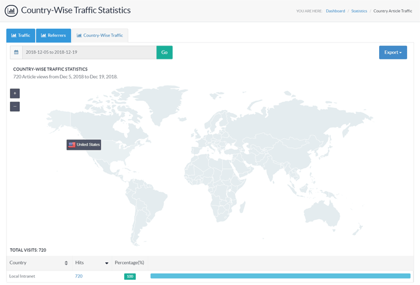Click the TOTAL VISITS: 720 text
This screenshot has width=420, height=285.
pyautogui.click(x=28, y=250)
